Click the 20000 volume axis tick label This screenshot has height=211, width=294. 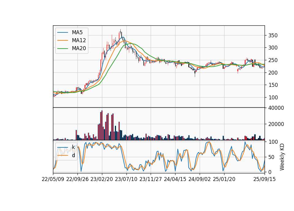(x=276, y=124)
